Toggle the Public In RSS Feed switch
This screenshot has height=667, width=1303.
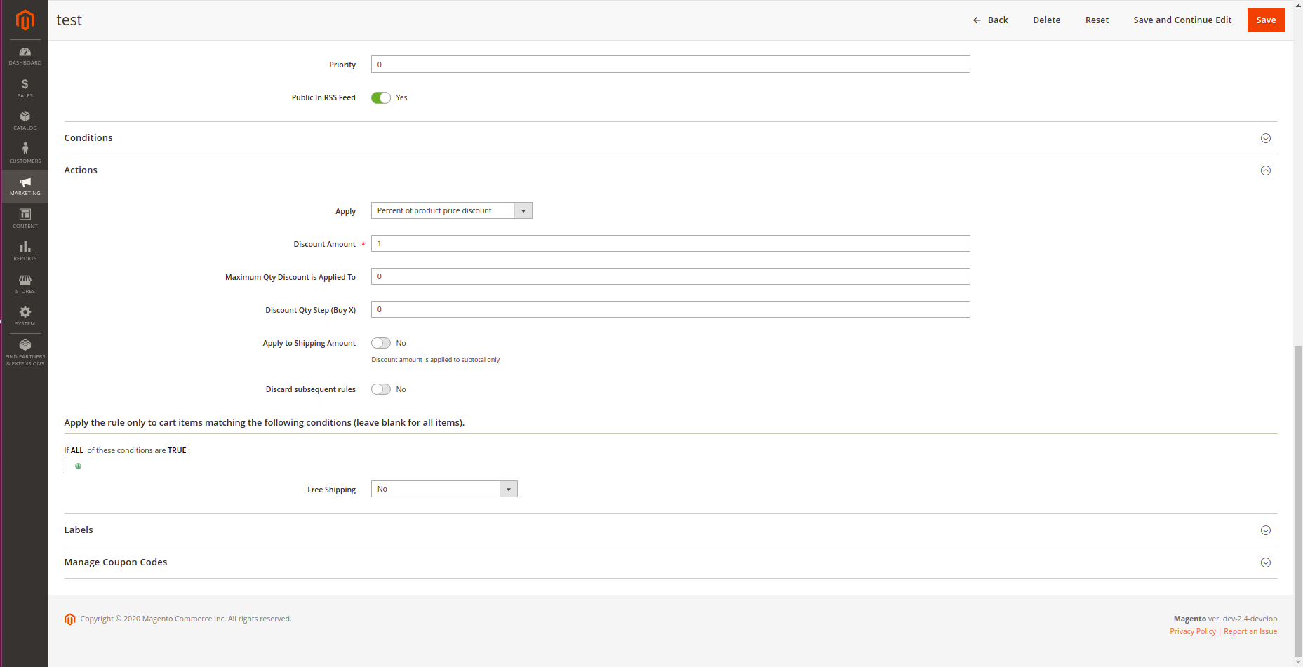381,98
